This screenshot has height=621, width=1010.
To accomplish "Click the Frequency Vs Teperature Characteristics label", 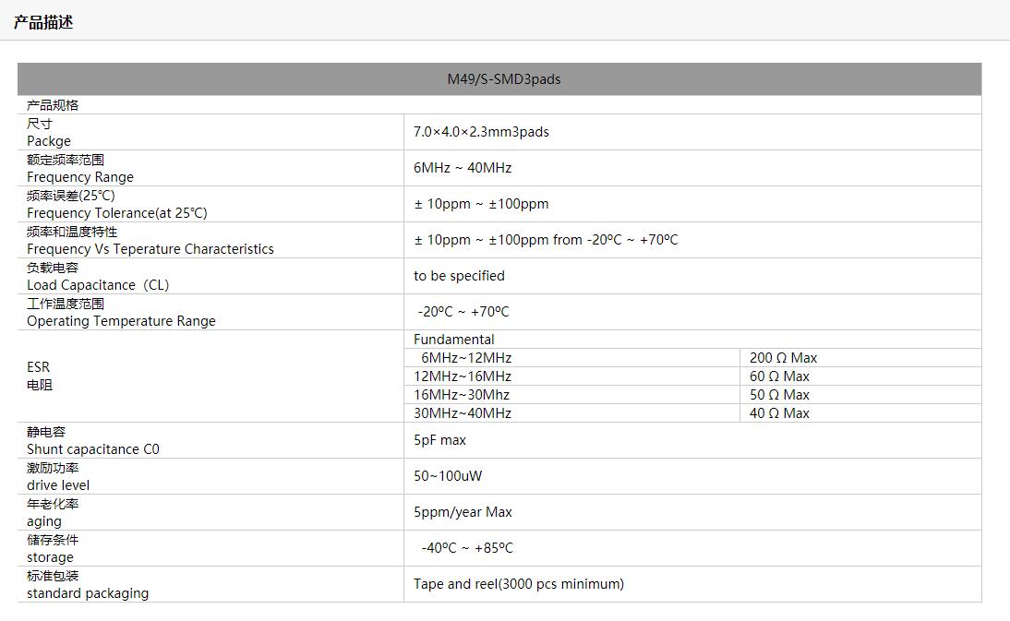I will [x=150, y=249].
